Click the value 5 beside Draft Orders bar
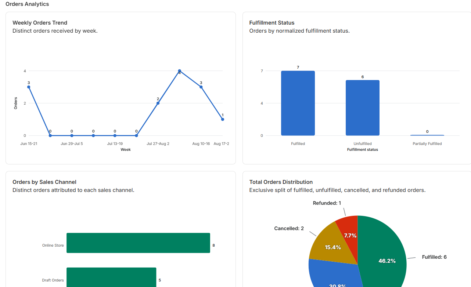Screen dimensions: 471x287 pos(160,280)
